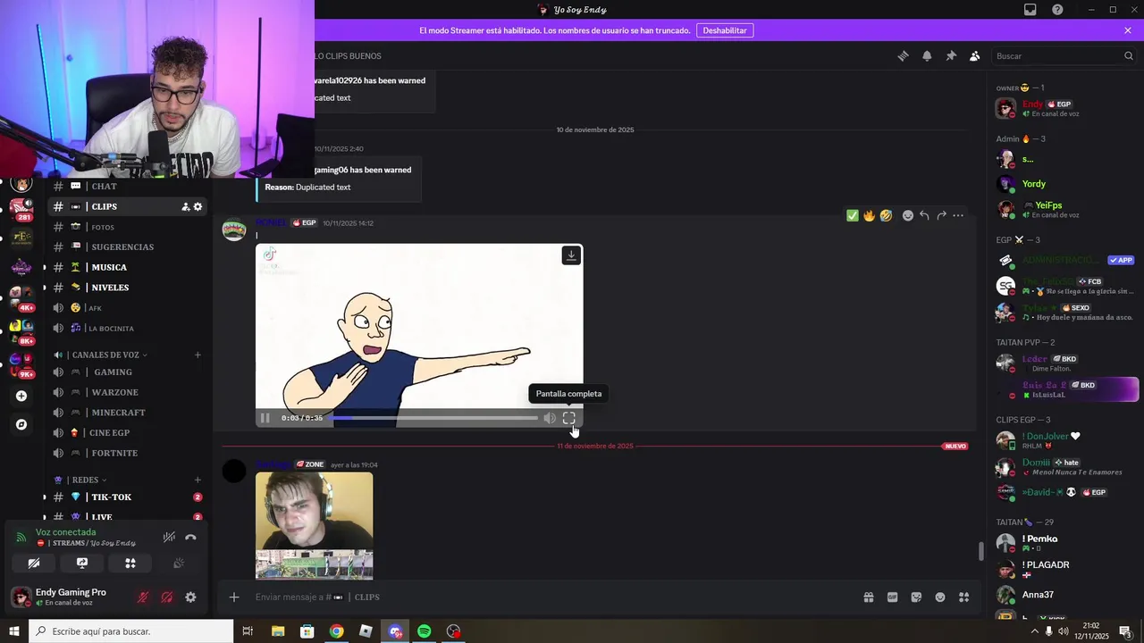The width and height of the screenshot is (1144, 643).
Task: Open the Discord help icon
Action: 1057,10
